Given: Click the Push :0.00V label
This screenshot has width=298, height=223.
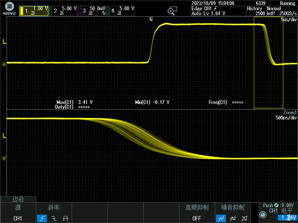Looking at the screenshot, I should click(x=278, y=205).
